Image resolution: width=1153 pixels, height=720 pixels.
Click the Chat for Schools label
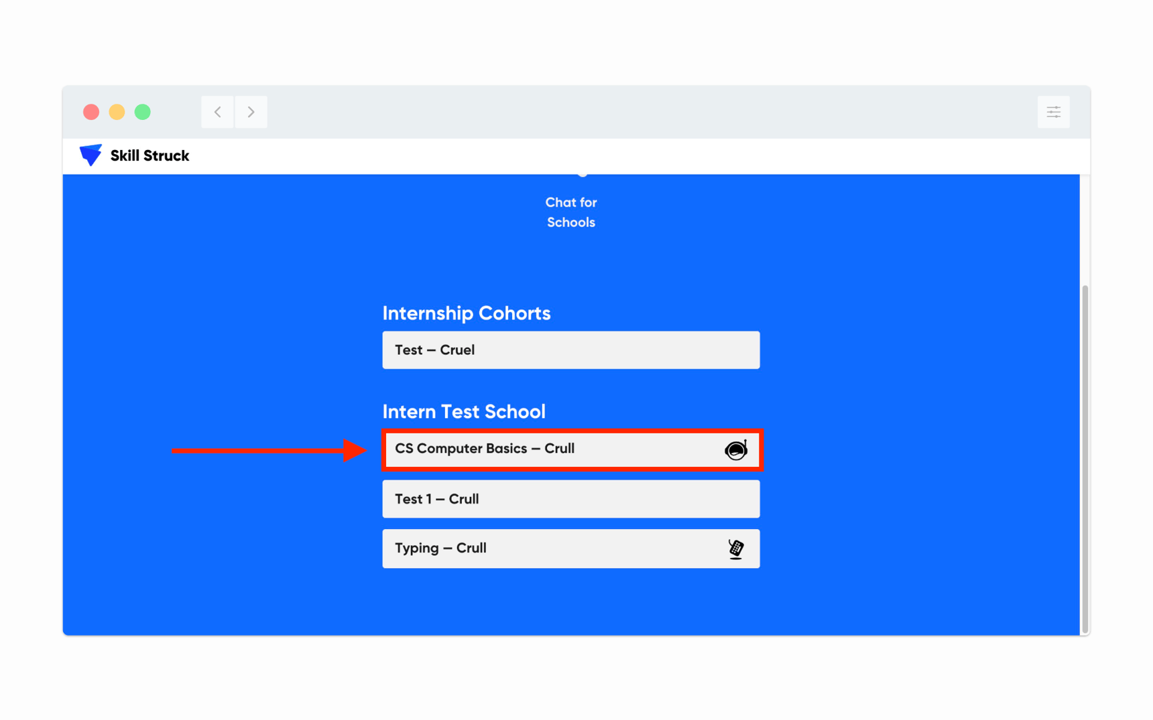570,212
